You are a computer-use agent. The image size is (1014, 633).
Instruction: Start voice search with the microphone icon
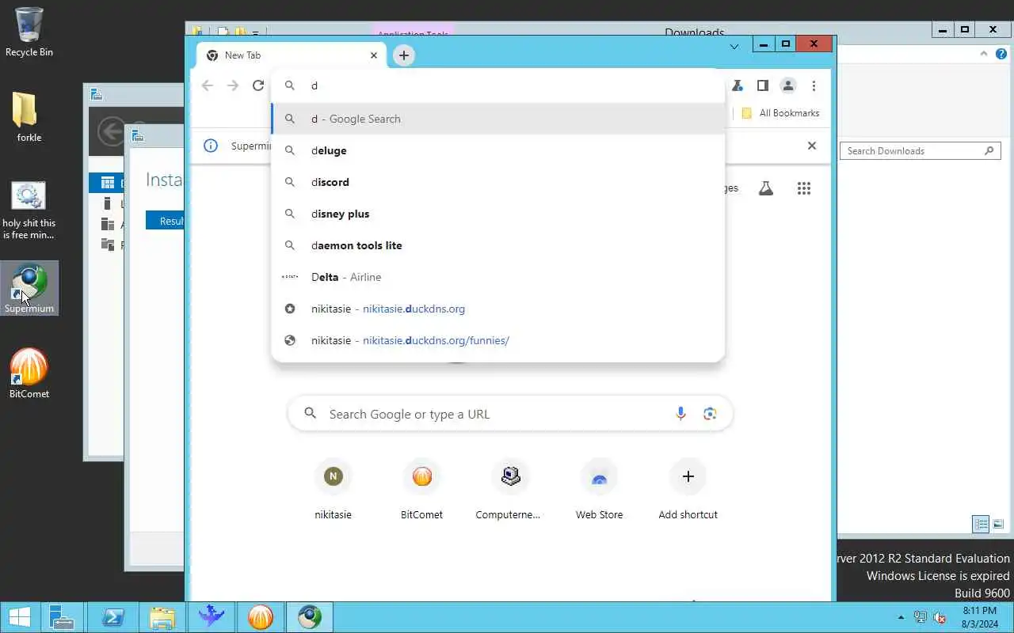(x=680, y=414)
